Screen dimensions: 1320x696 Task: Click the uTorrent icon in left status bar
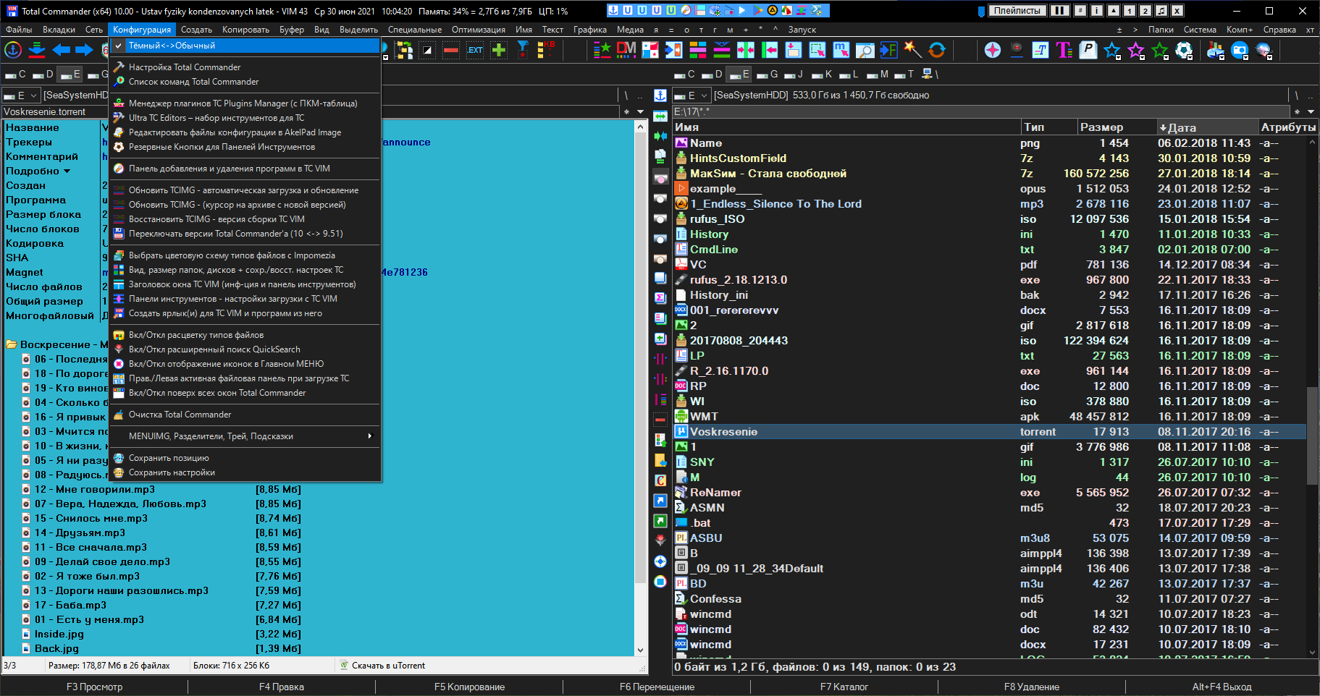point(344,666)
